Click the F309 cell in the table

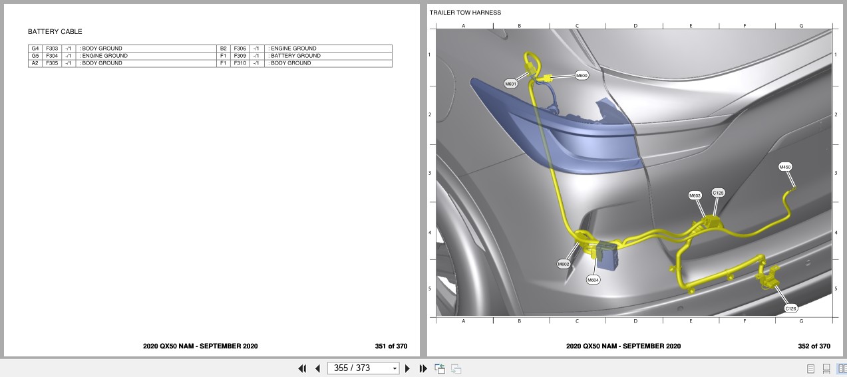coord(240,56)
